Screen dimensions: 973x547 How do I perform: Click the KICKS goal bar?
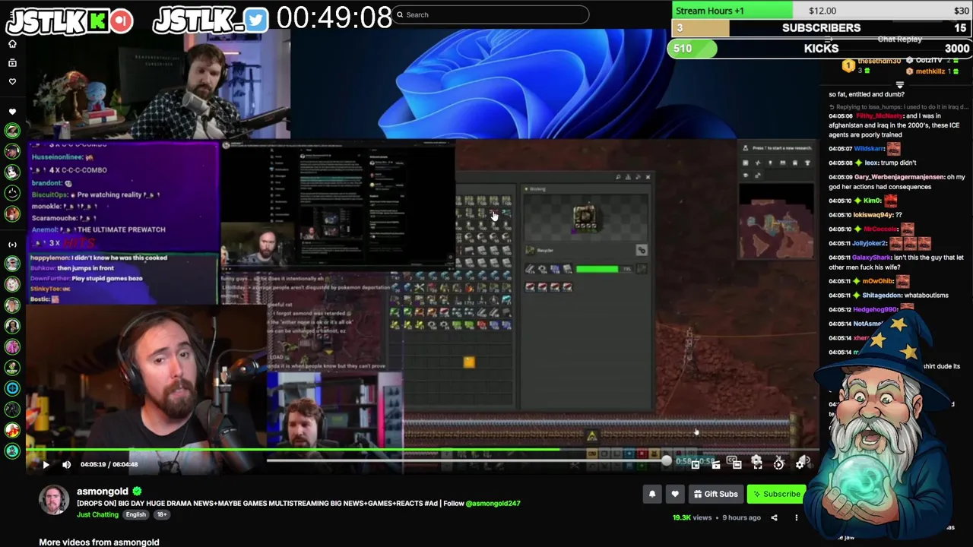[x=821, y=49]
